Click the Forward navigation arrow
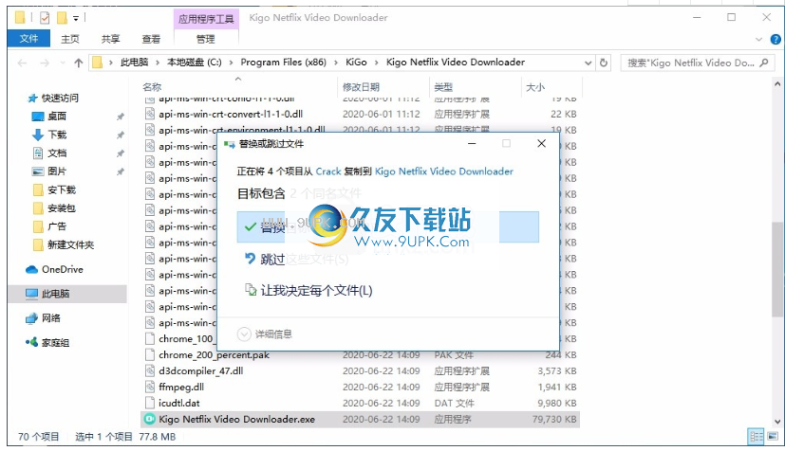 pos(45,63)
